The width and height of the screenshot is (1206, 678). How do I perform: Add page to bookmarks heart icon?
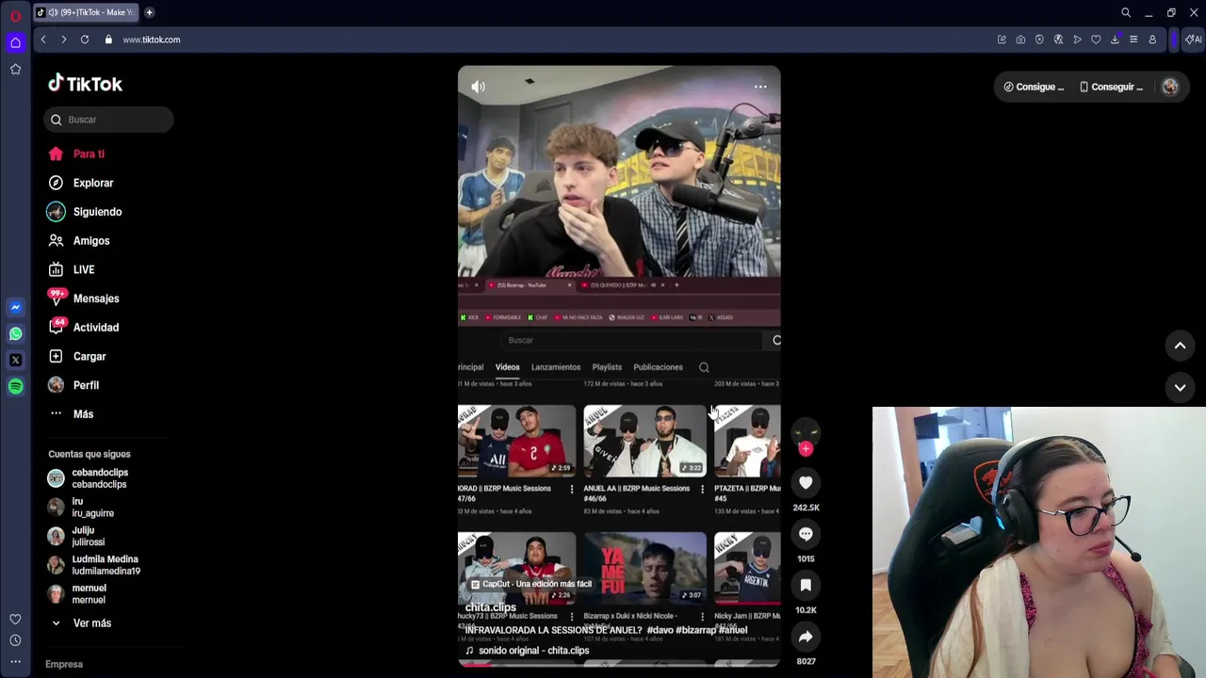[1096, 40]
